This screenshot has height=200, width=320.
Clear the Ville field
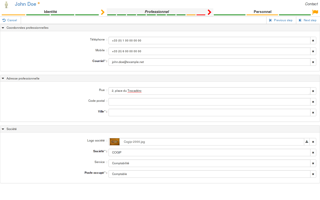(x=313, y=112)
